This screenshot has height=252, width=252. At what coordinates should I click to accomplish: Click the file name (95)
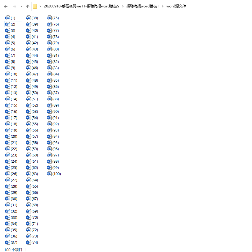(56, 142)
